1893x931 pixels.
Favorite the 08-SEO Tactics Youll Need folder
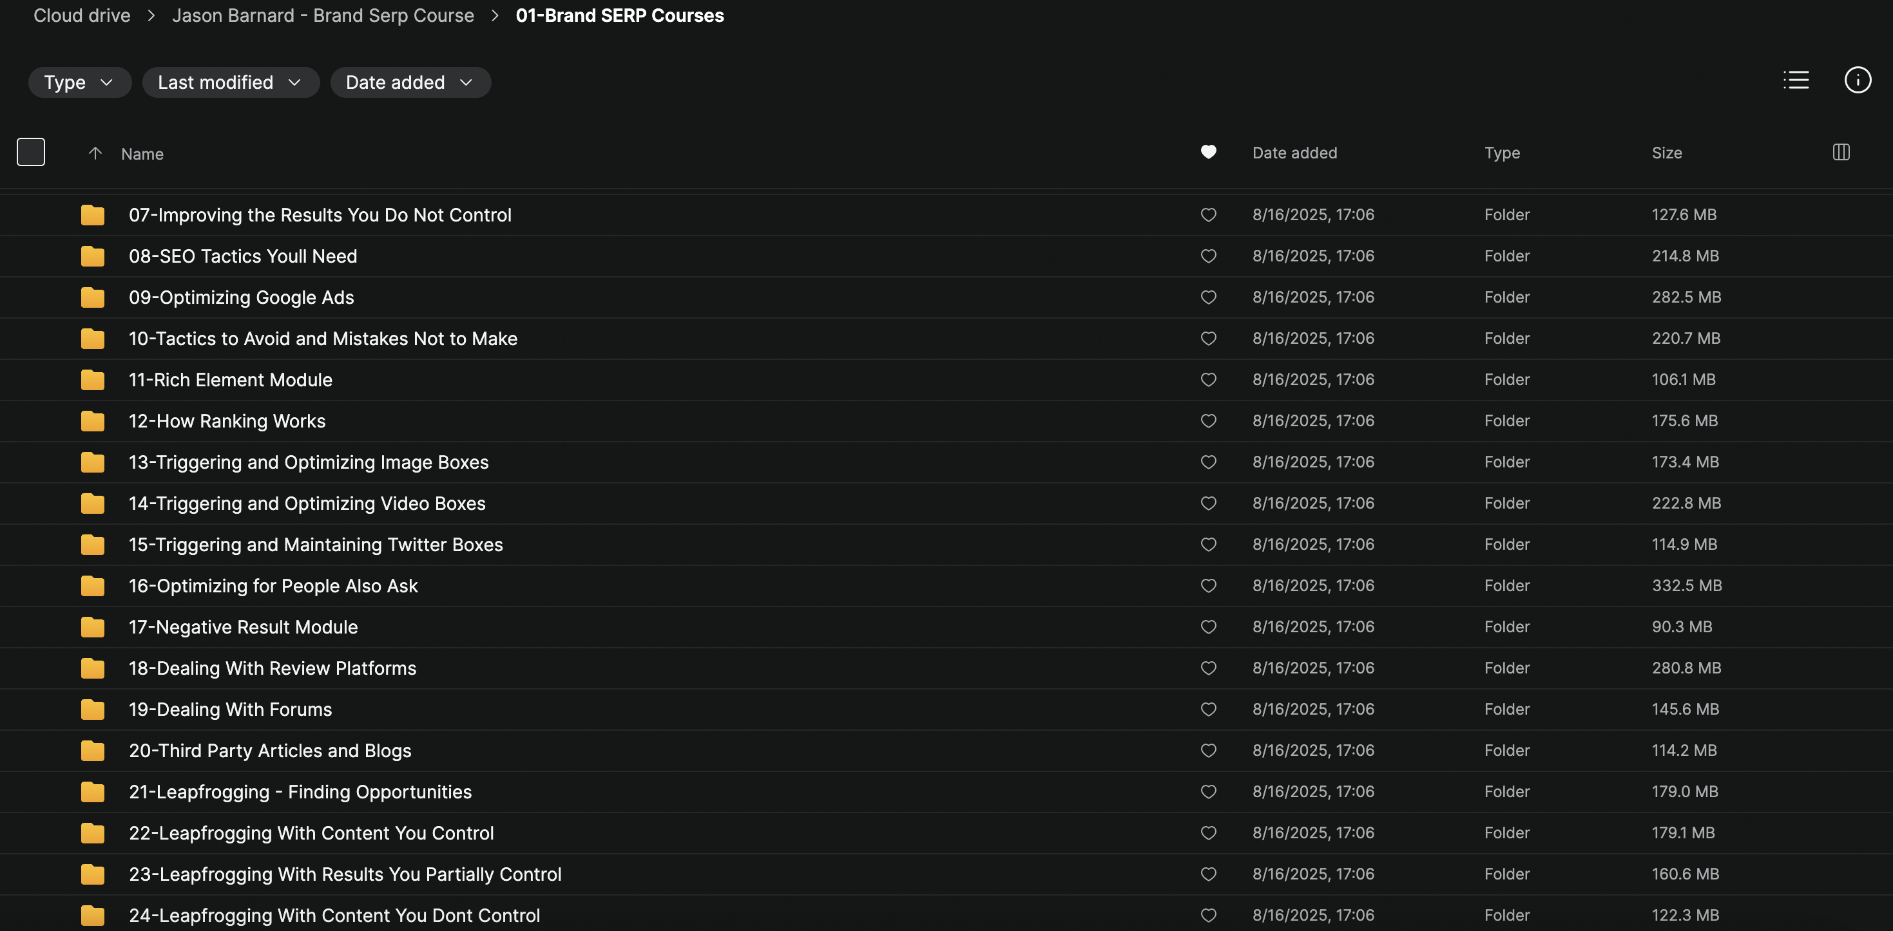(x=1208, y=256)
